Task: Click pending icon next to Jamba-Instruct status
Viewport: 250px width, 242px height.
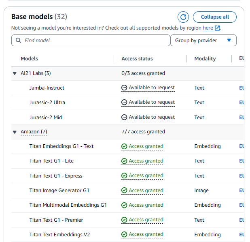Action: [124, 88]
